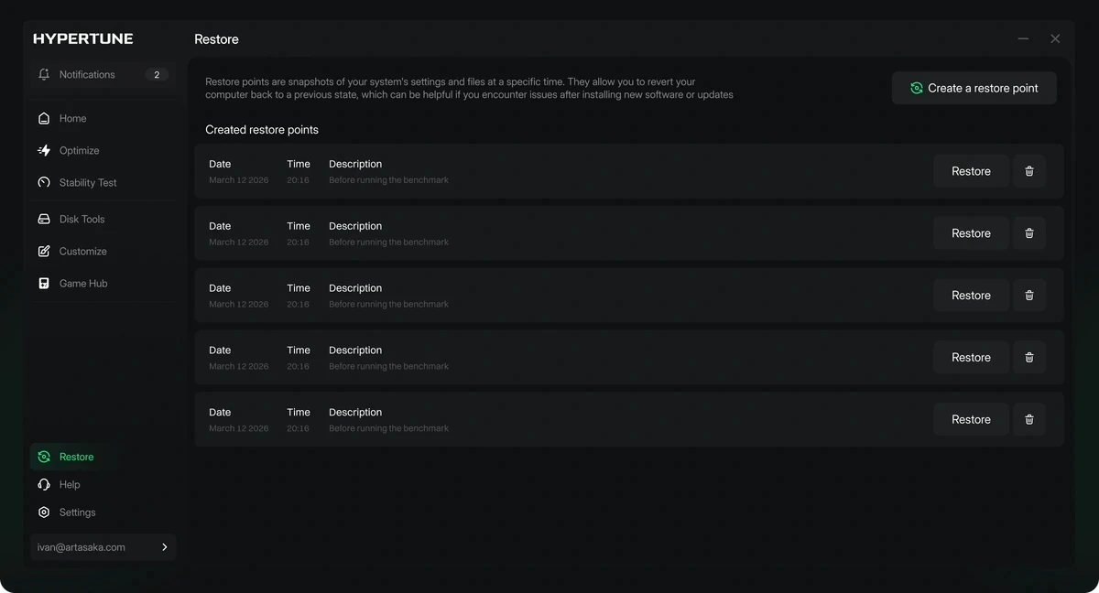Image resolution: width=1099 pixels, height=593 pixels.
Task: Select the Customize pencil icon
Action: pyautogui.click(x=44, y=251)
